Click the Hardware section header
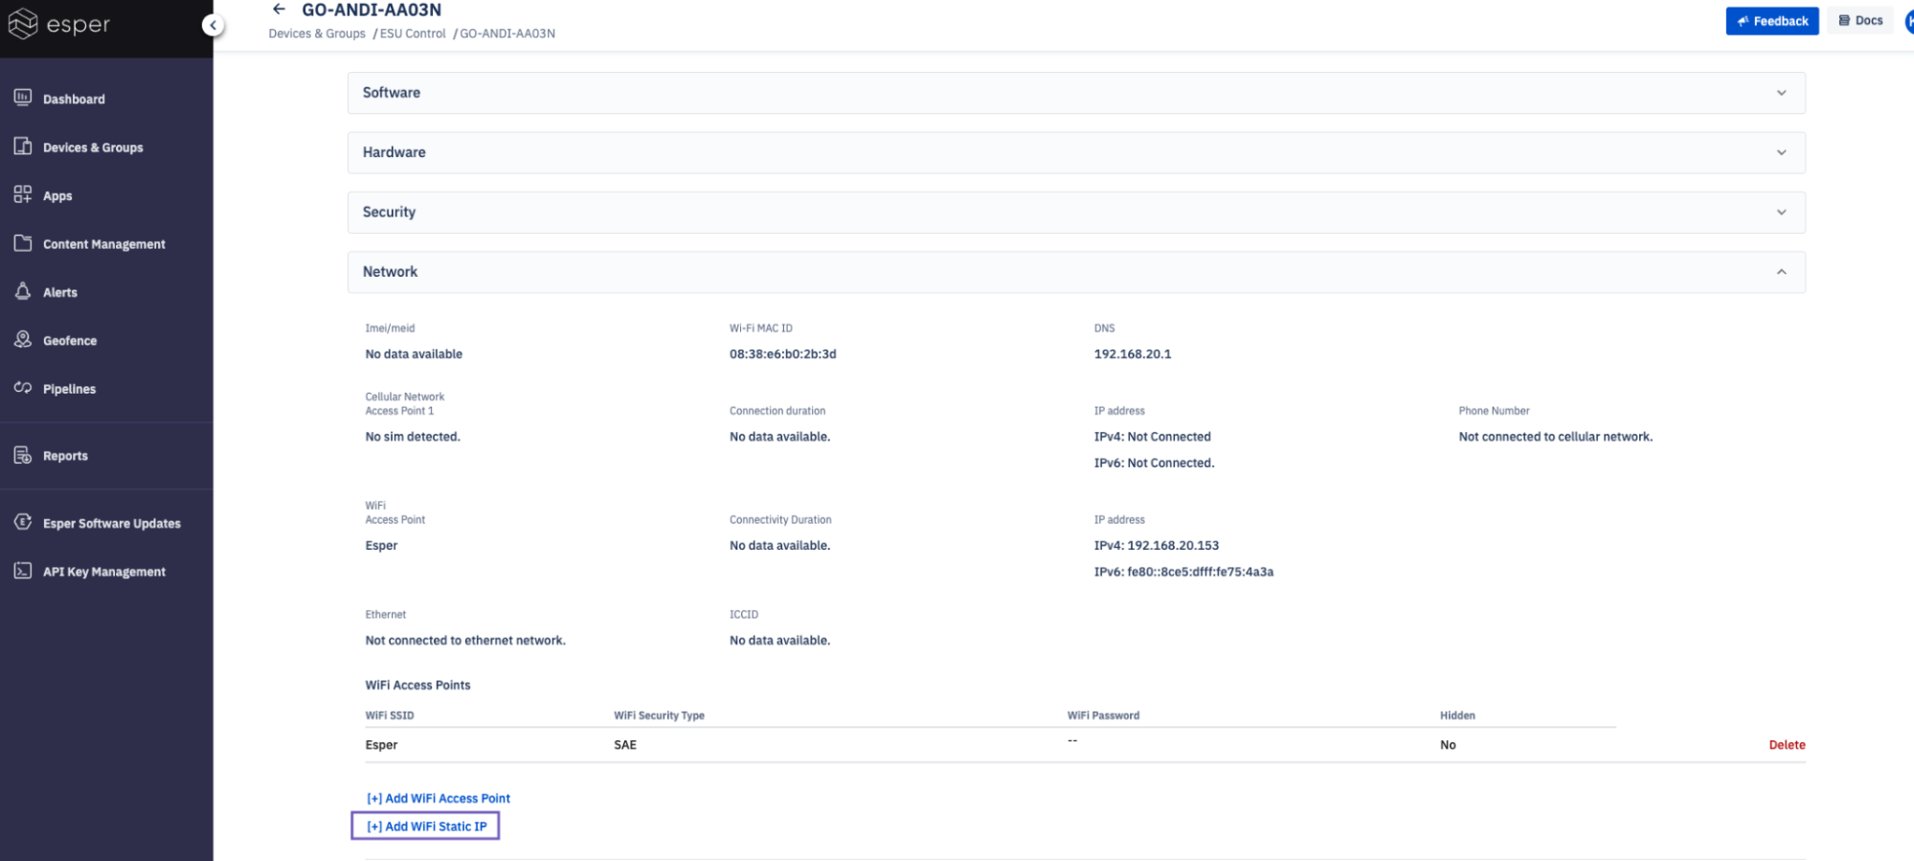 (1076, 152)
